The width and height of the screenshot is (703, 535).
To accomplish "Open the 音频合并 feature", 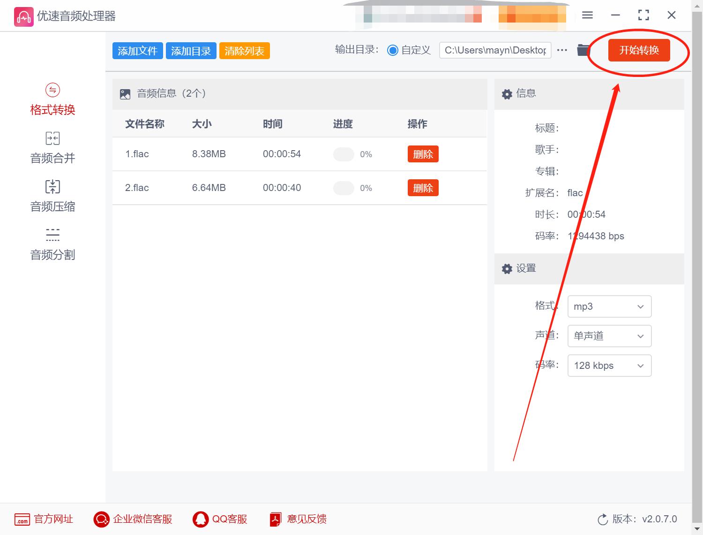I will pyautogui.click(x=52, y=147).
